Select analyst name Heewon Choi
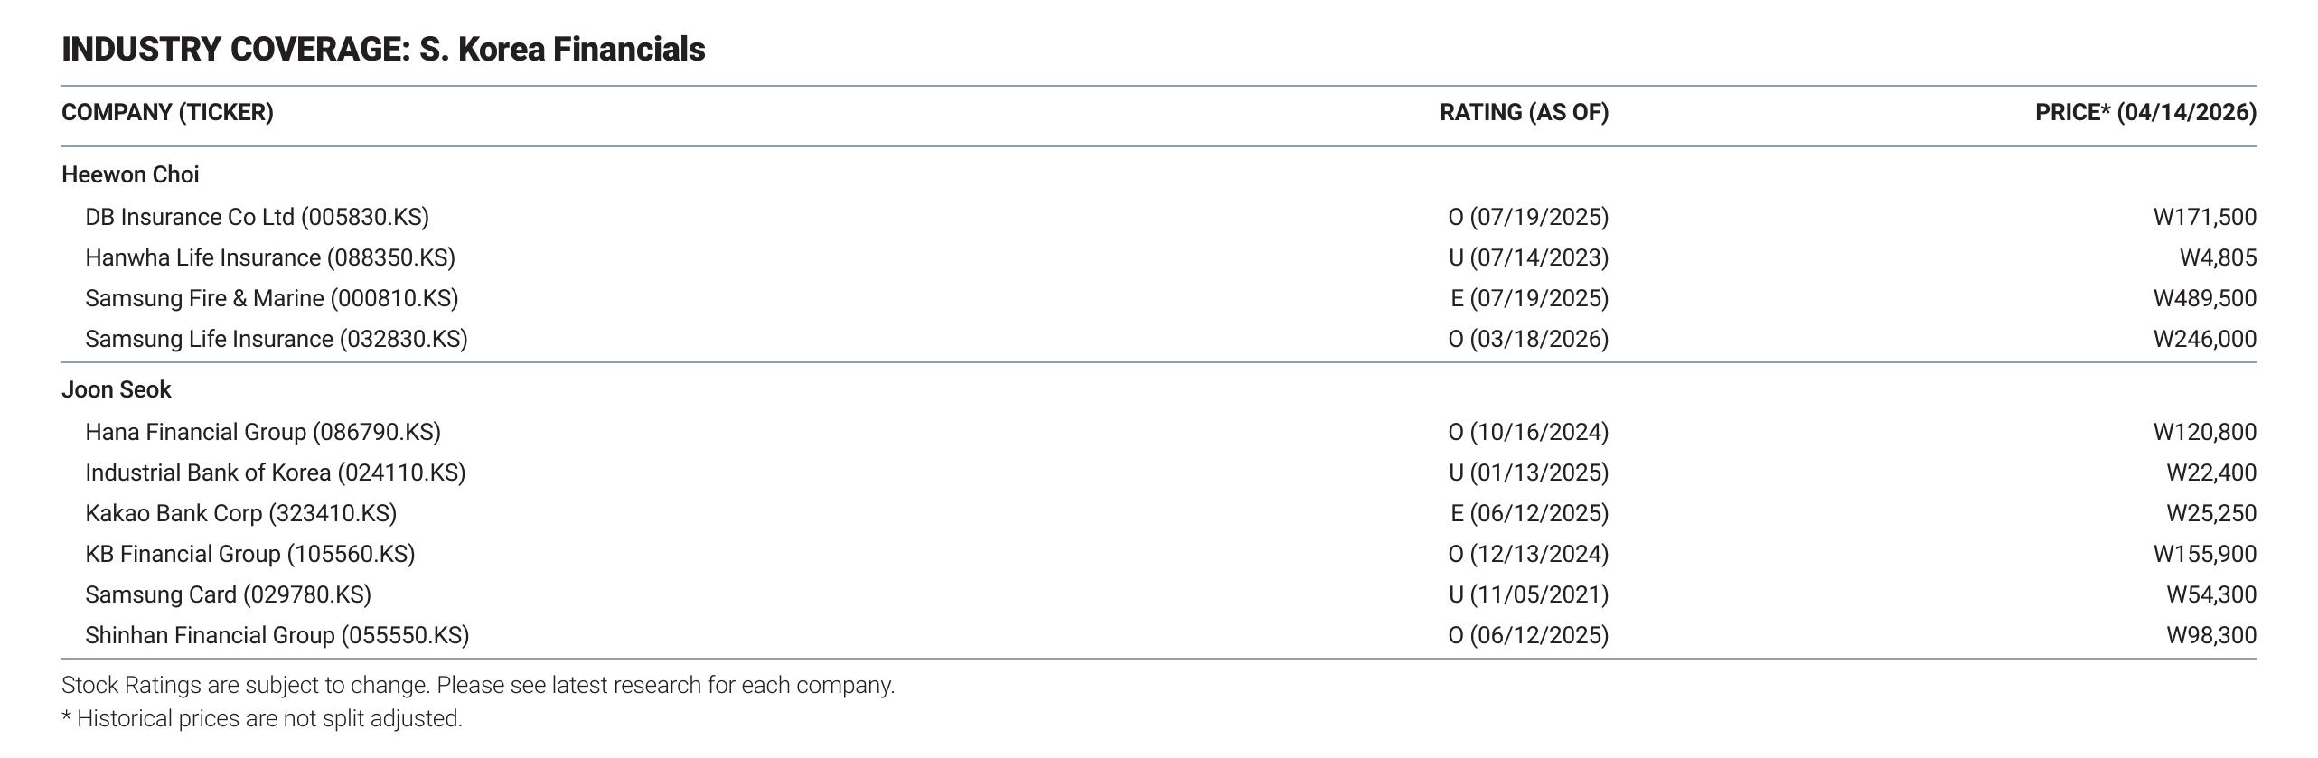The image size is (2318, 758). [130, 174]
